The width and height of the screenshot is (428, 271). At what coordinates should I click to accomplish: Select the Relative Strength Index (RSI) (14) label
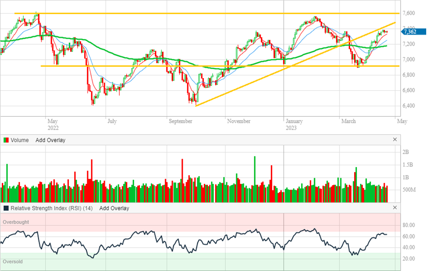click(x=52, y=208)
